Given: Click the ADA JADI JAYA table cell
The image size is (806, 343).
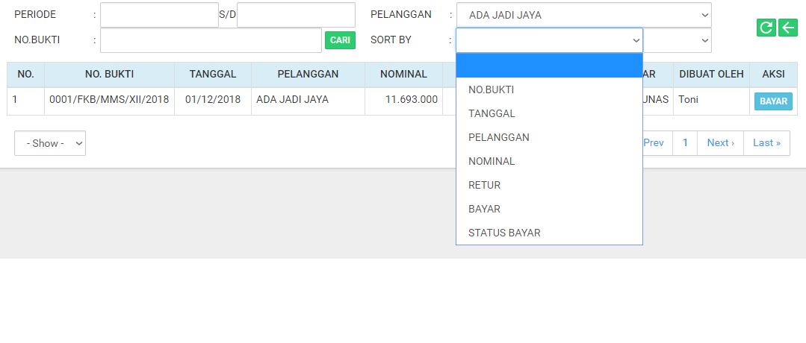Looking at the screenshot, I should click(x=308, y=101).
